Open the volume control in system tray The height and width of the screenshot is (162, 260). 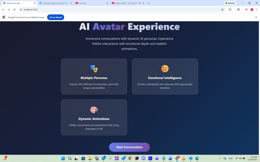(240, 158)
